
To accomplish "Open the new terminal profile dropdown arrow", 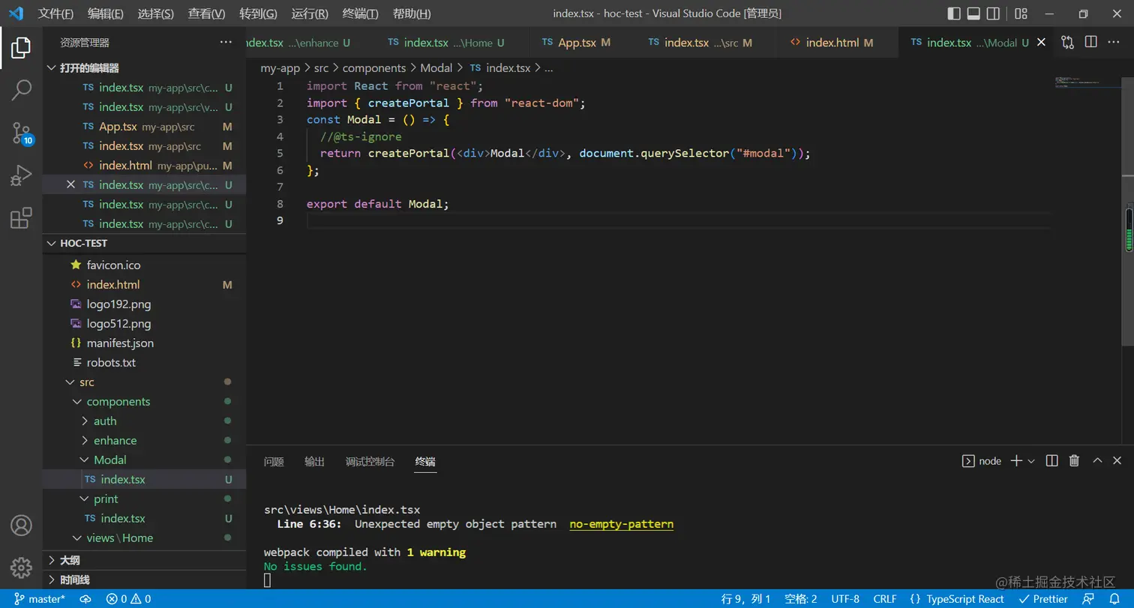I will click(x=1031, y=461).
